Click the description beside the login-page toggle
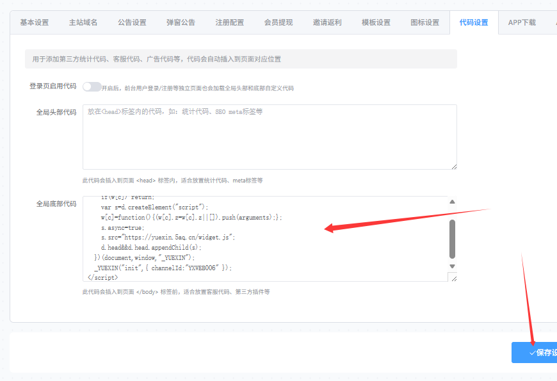The image size is (557, 381). point(197,88)
